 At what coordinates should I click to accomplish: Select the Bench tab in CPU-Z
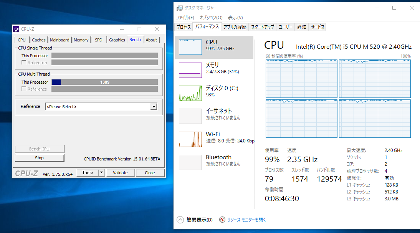(135, 40)
